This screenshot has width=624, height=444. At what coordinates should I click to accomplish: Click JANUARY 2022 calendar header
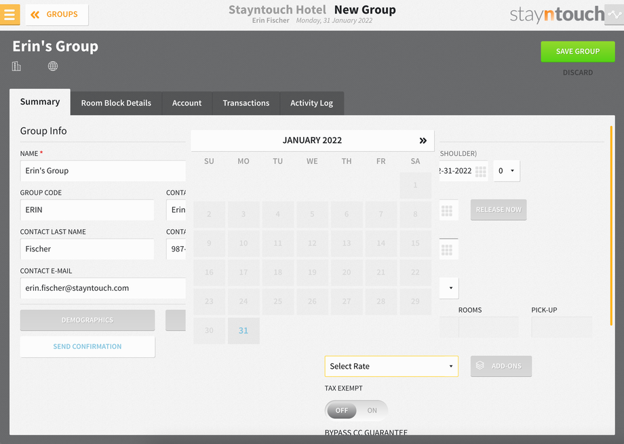pos(312,140)
